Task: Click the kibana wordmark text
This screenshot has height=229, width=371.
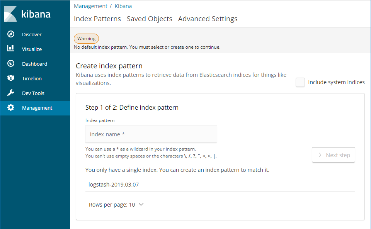Action: [36, 14]
